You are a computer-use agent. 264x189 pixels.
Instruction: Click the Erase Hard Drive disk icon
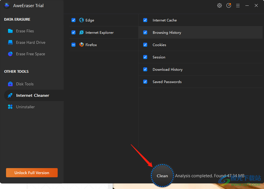[x=10, y=42]
